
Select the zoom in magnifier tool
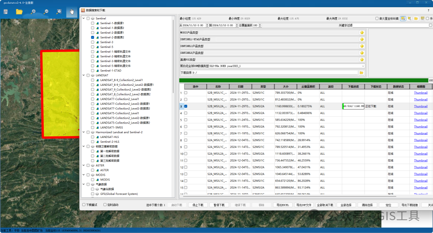[x=33, y=12]
